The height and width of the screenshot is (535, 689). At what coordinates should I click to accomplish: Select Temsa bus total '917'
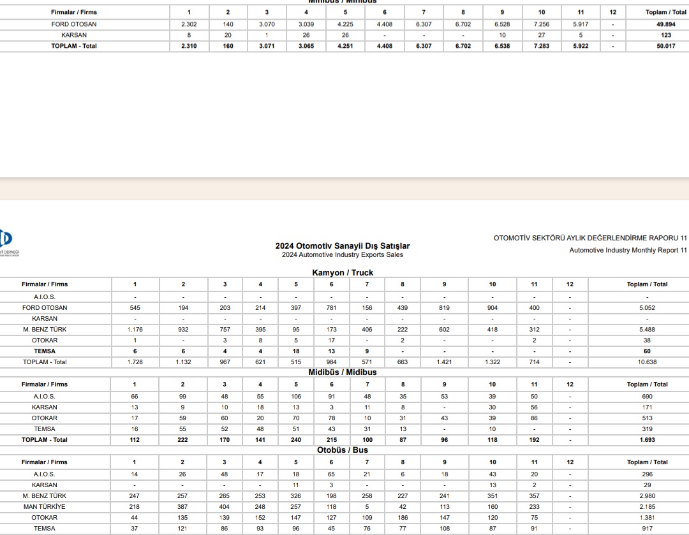click(647, 529)
